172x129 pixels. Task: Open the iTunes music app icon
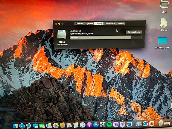click(83, 125)
